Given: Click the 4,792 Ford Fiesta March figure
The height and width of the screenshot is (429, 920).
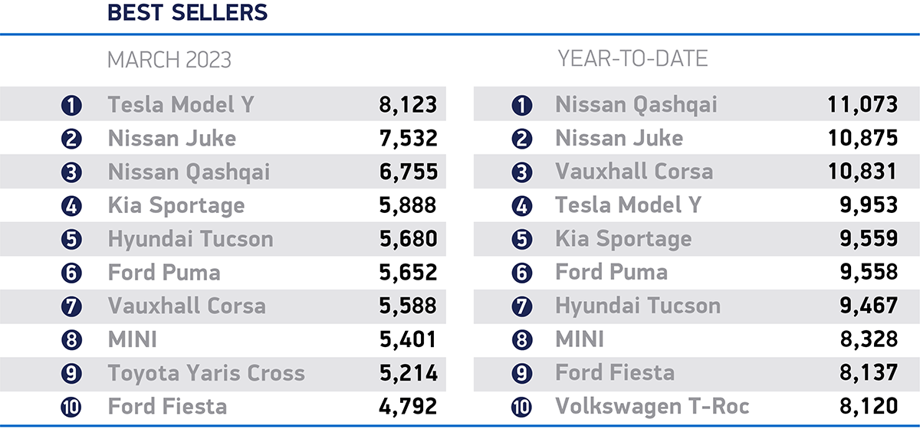Looking at the screenshot, I should tap(408, 407).
